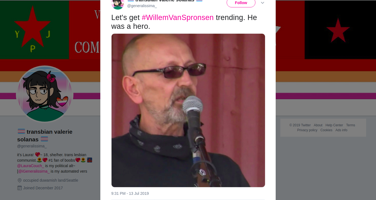Image resolution: width=376 pixels, height=200 pixels.
Task: Expand the tweet options chevron
Action: click(263, 3)
